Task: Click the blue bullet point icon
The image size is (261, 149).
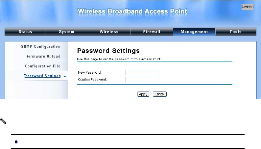Action: coord(16,142)
